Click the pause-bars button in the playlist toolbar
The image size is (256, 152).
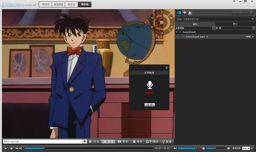pos(240,13)
